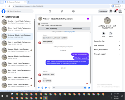
Task: Close the Messenger | Facebook tab
Action: (25, 2)
